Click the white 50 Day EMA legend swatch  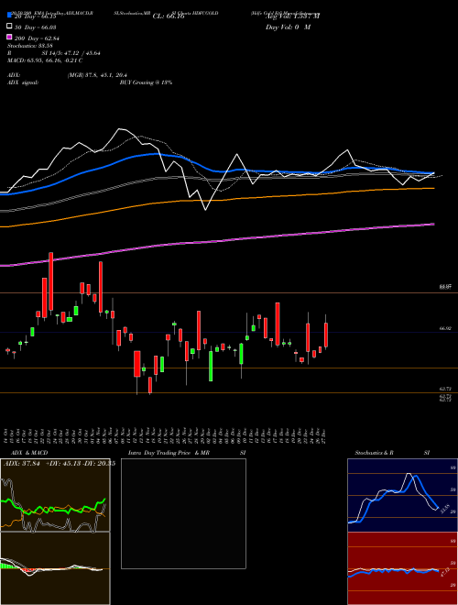(x=9, y=27)
